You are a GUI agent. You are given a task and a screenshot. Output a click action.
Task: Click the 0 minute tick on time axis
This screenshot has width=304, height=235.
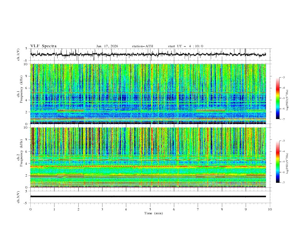(x=30, y=209)
